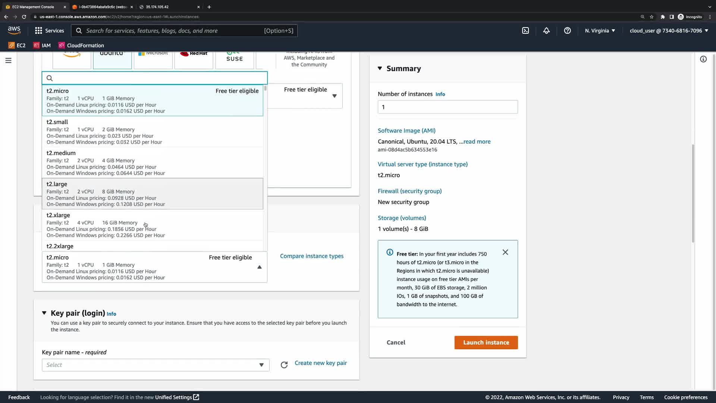This screenshot has width=716, height=403.
Task: Collapse the Summary panel
Action: pyautogui.click(x=380, y=68)
